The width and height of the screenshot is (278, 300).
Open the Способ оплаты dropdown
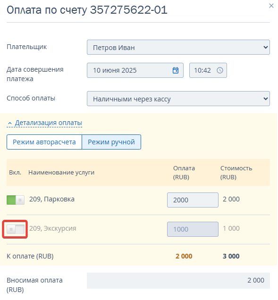[x=178, y=99]
